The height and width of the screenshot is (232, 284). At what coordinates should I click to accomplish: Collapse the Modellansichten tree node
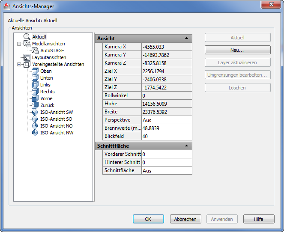19,44
